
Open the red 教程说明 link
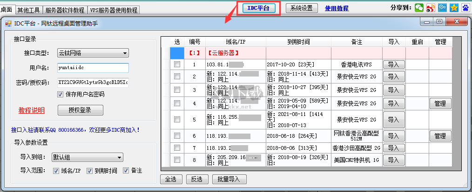pos(32,110)
